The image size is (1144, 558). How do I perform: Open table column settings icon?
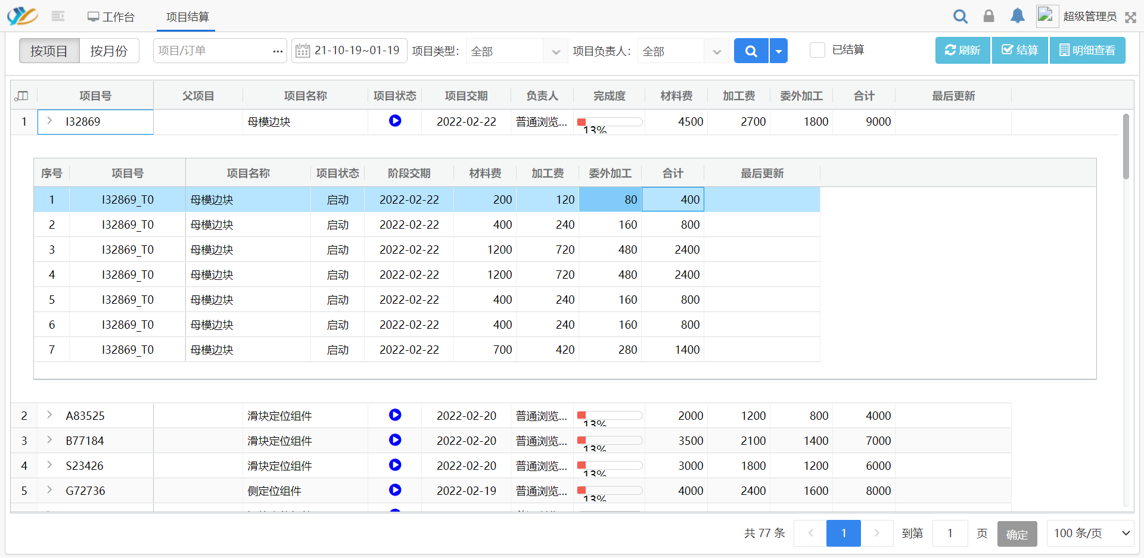coord(22,96)
